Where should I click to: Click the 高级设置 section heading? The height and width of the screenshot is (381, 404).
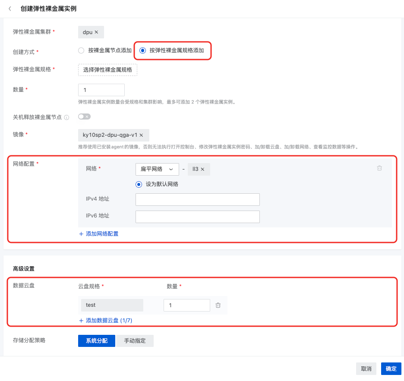(x=24, y=269)
